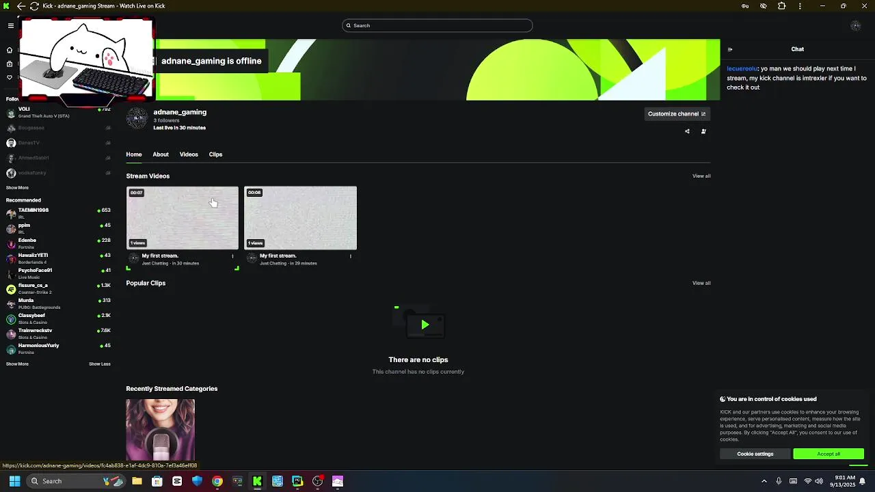Collapse recommended list with Show Less
The height and width of the screenshot is (492, 875).
coord(100,364)
